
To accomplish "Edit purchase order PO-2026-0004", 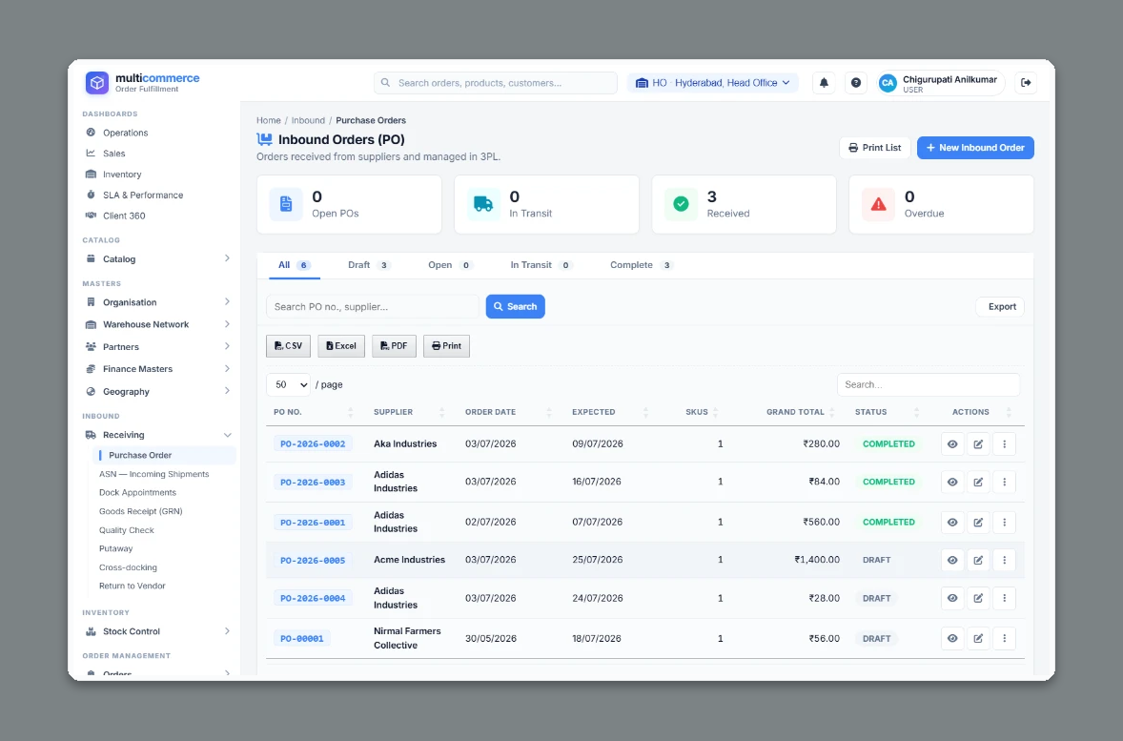I will (978, 598).
